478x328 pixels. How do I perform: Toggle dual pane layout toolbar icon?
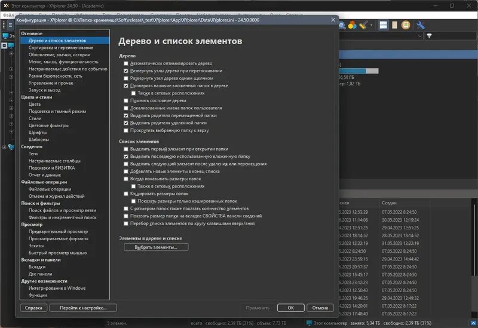click(383, 25)
